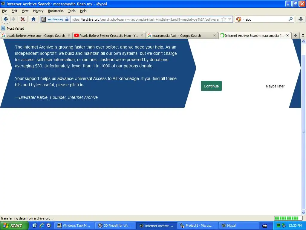Launch Internet Explorer from quick launch
The height and width of the screenshot is (230, 306).
(x=42, y=226)
